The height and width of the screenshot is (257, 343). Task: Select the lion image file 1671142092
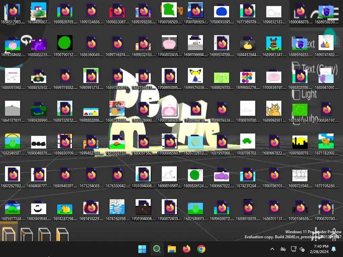(326, 144)
